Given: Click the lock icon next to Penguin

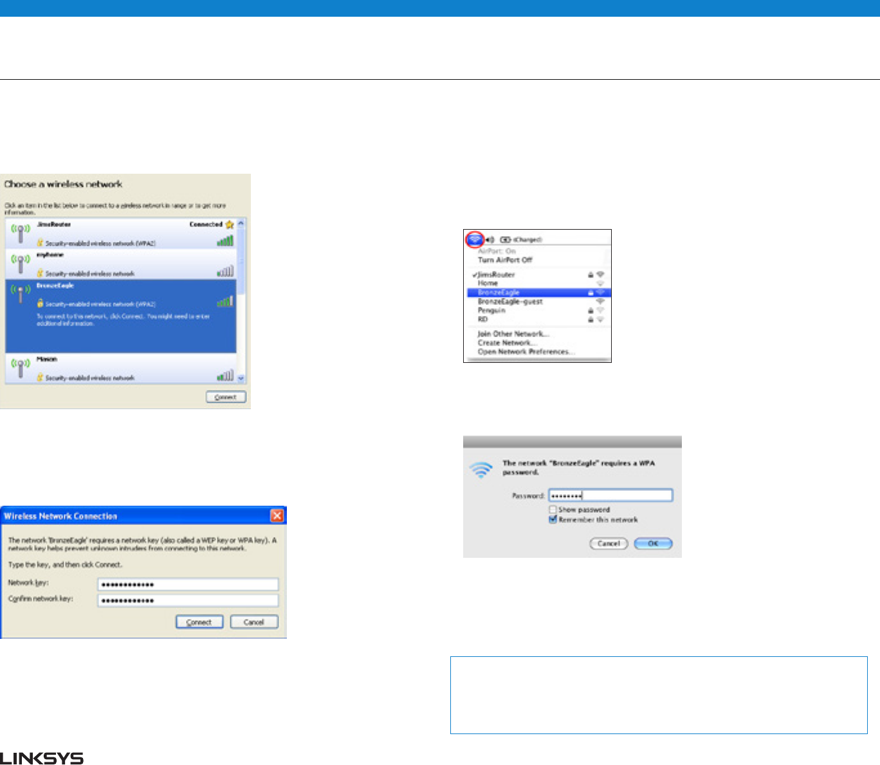Looking at the screenshot, I should [591, 310].
